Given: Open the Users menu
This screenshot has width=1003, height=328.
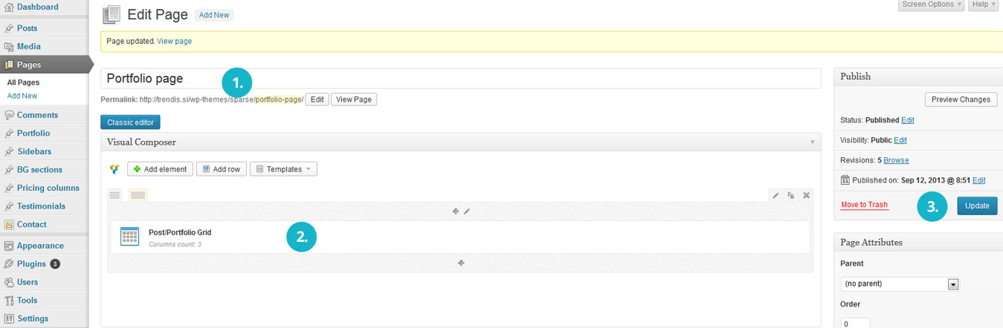Looking at the screenshot, I should point(27,283).
